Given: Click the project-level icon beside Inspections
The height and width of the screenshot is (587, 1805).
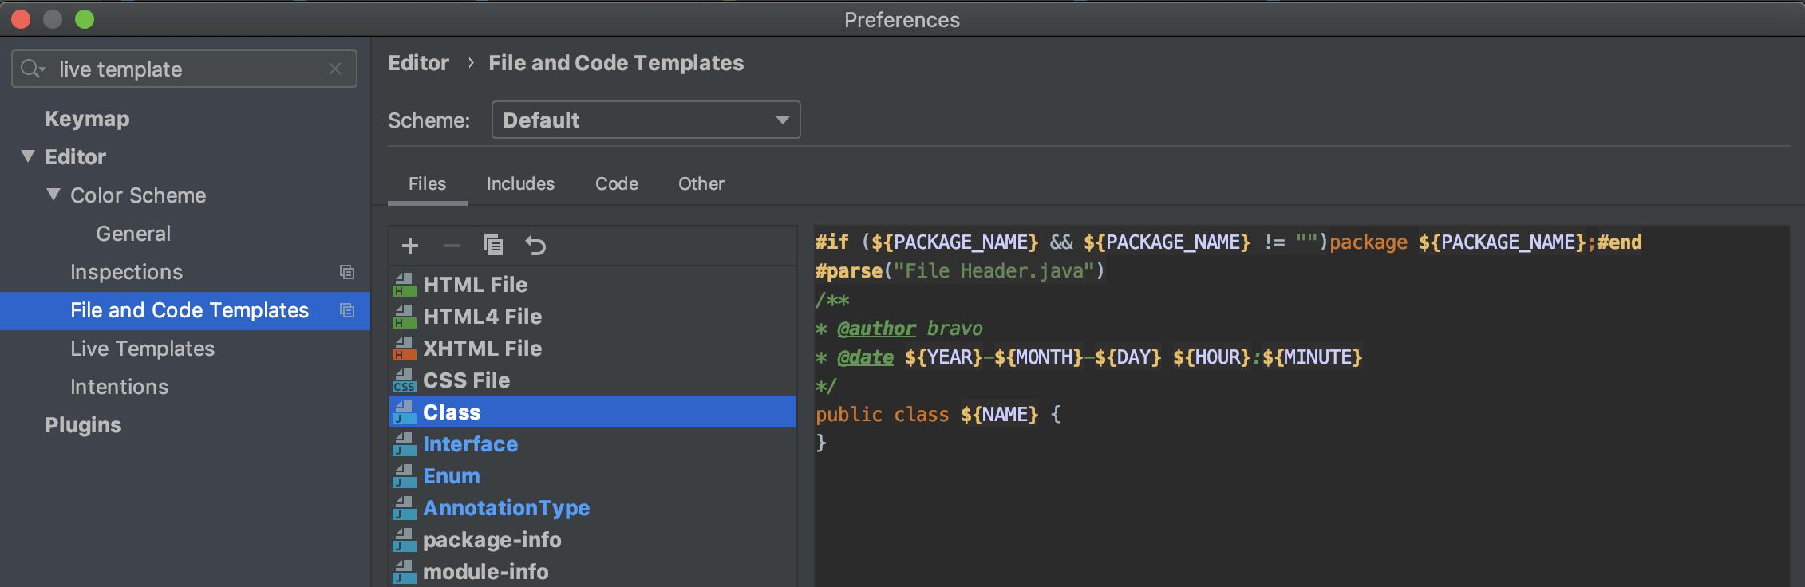Looking at the screenshot, I should click(x=347, y=272).
